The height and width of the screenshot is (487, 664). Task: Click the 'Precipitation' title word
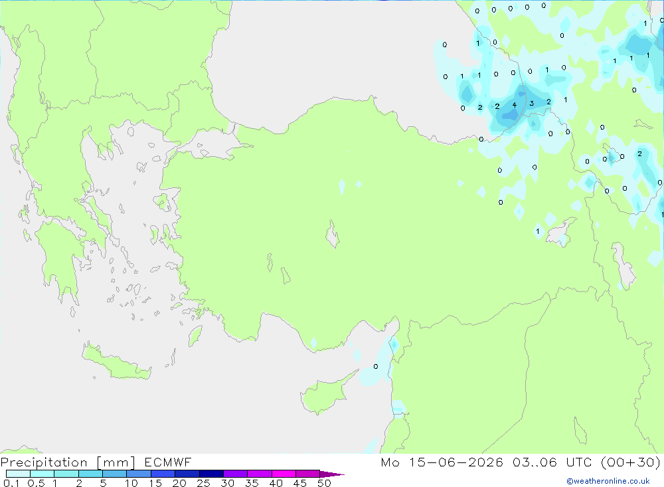coord(44,462)
